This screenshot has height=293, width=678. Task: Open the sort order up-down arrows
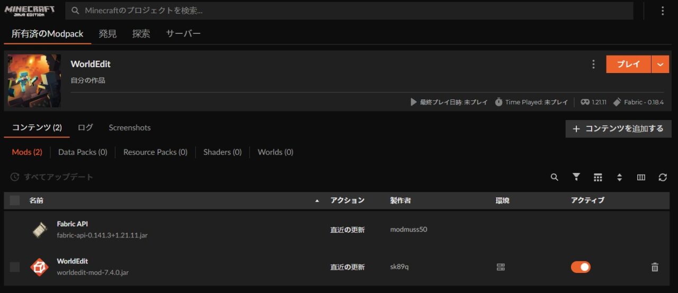[x=619, y=177]
